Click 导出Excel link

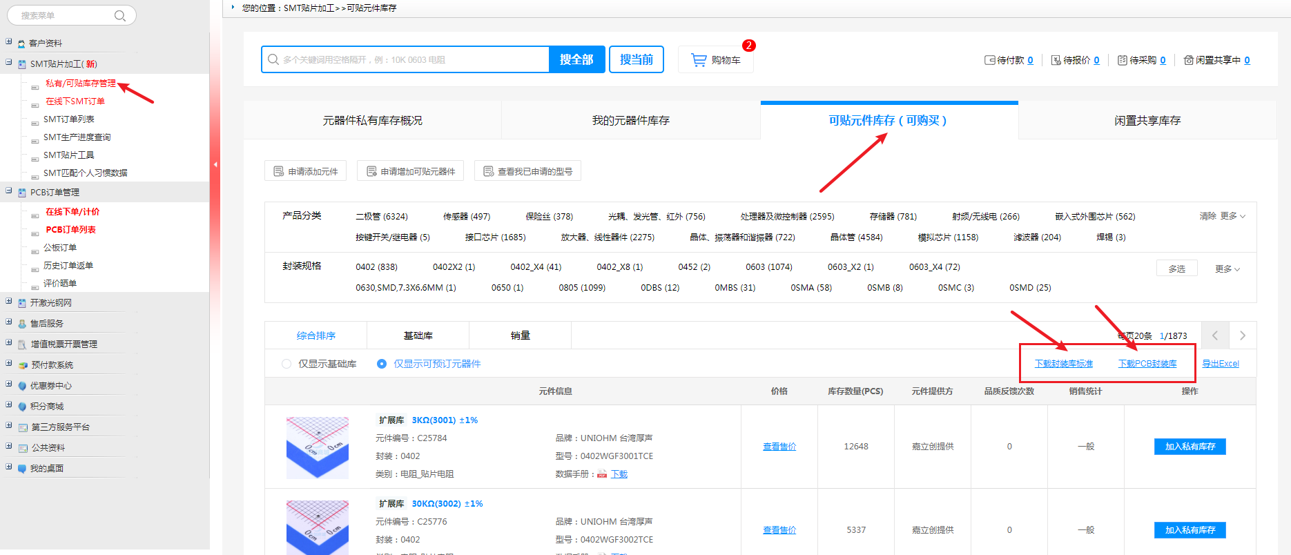click(1220, 364)
